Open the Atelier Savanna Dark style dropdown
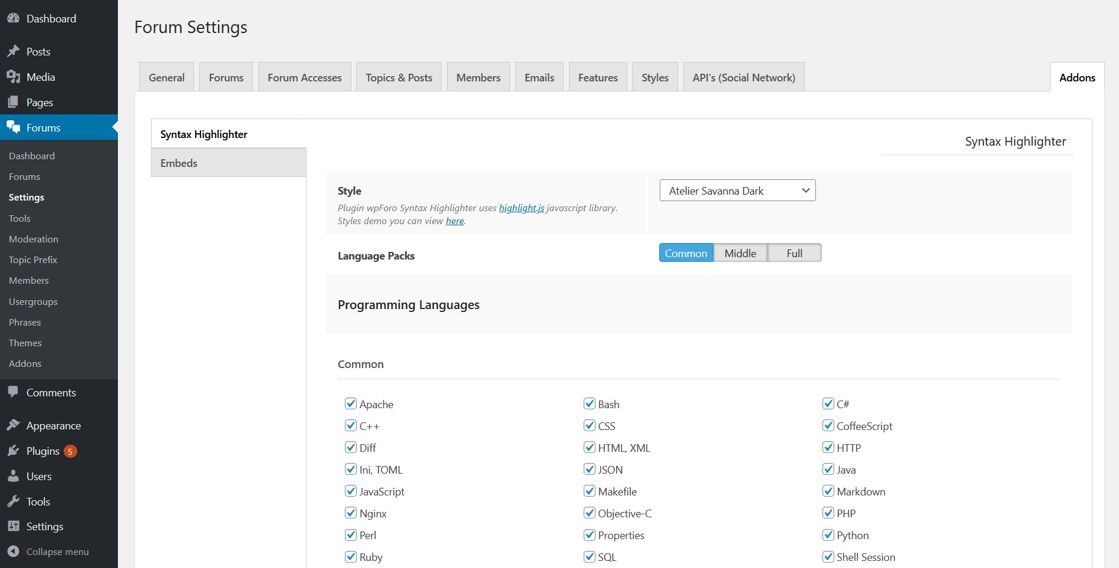 [x=737, y=191]
